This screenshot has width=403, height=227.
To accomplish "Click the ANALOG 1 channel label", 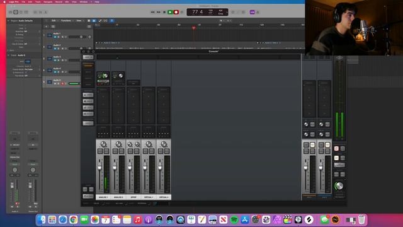I will tap(103, 197).
